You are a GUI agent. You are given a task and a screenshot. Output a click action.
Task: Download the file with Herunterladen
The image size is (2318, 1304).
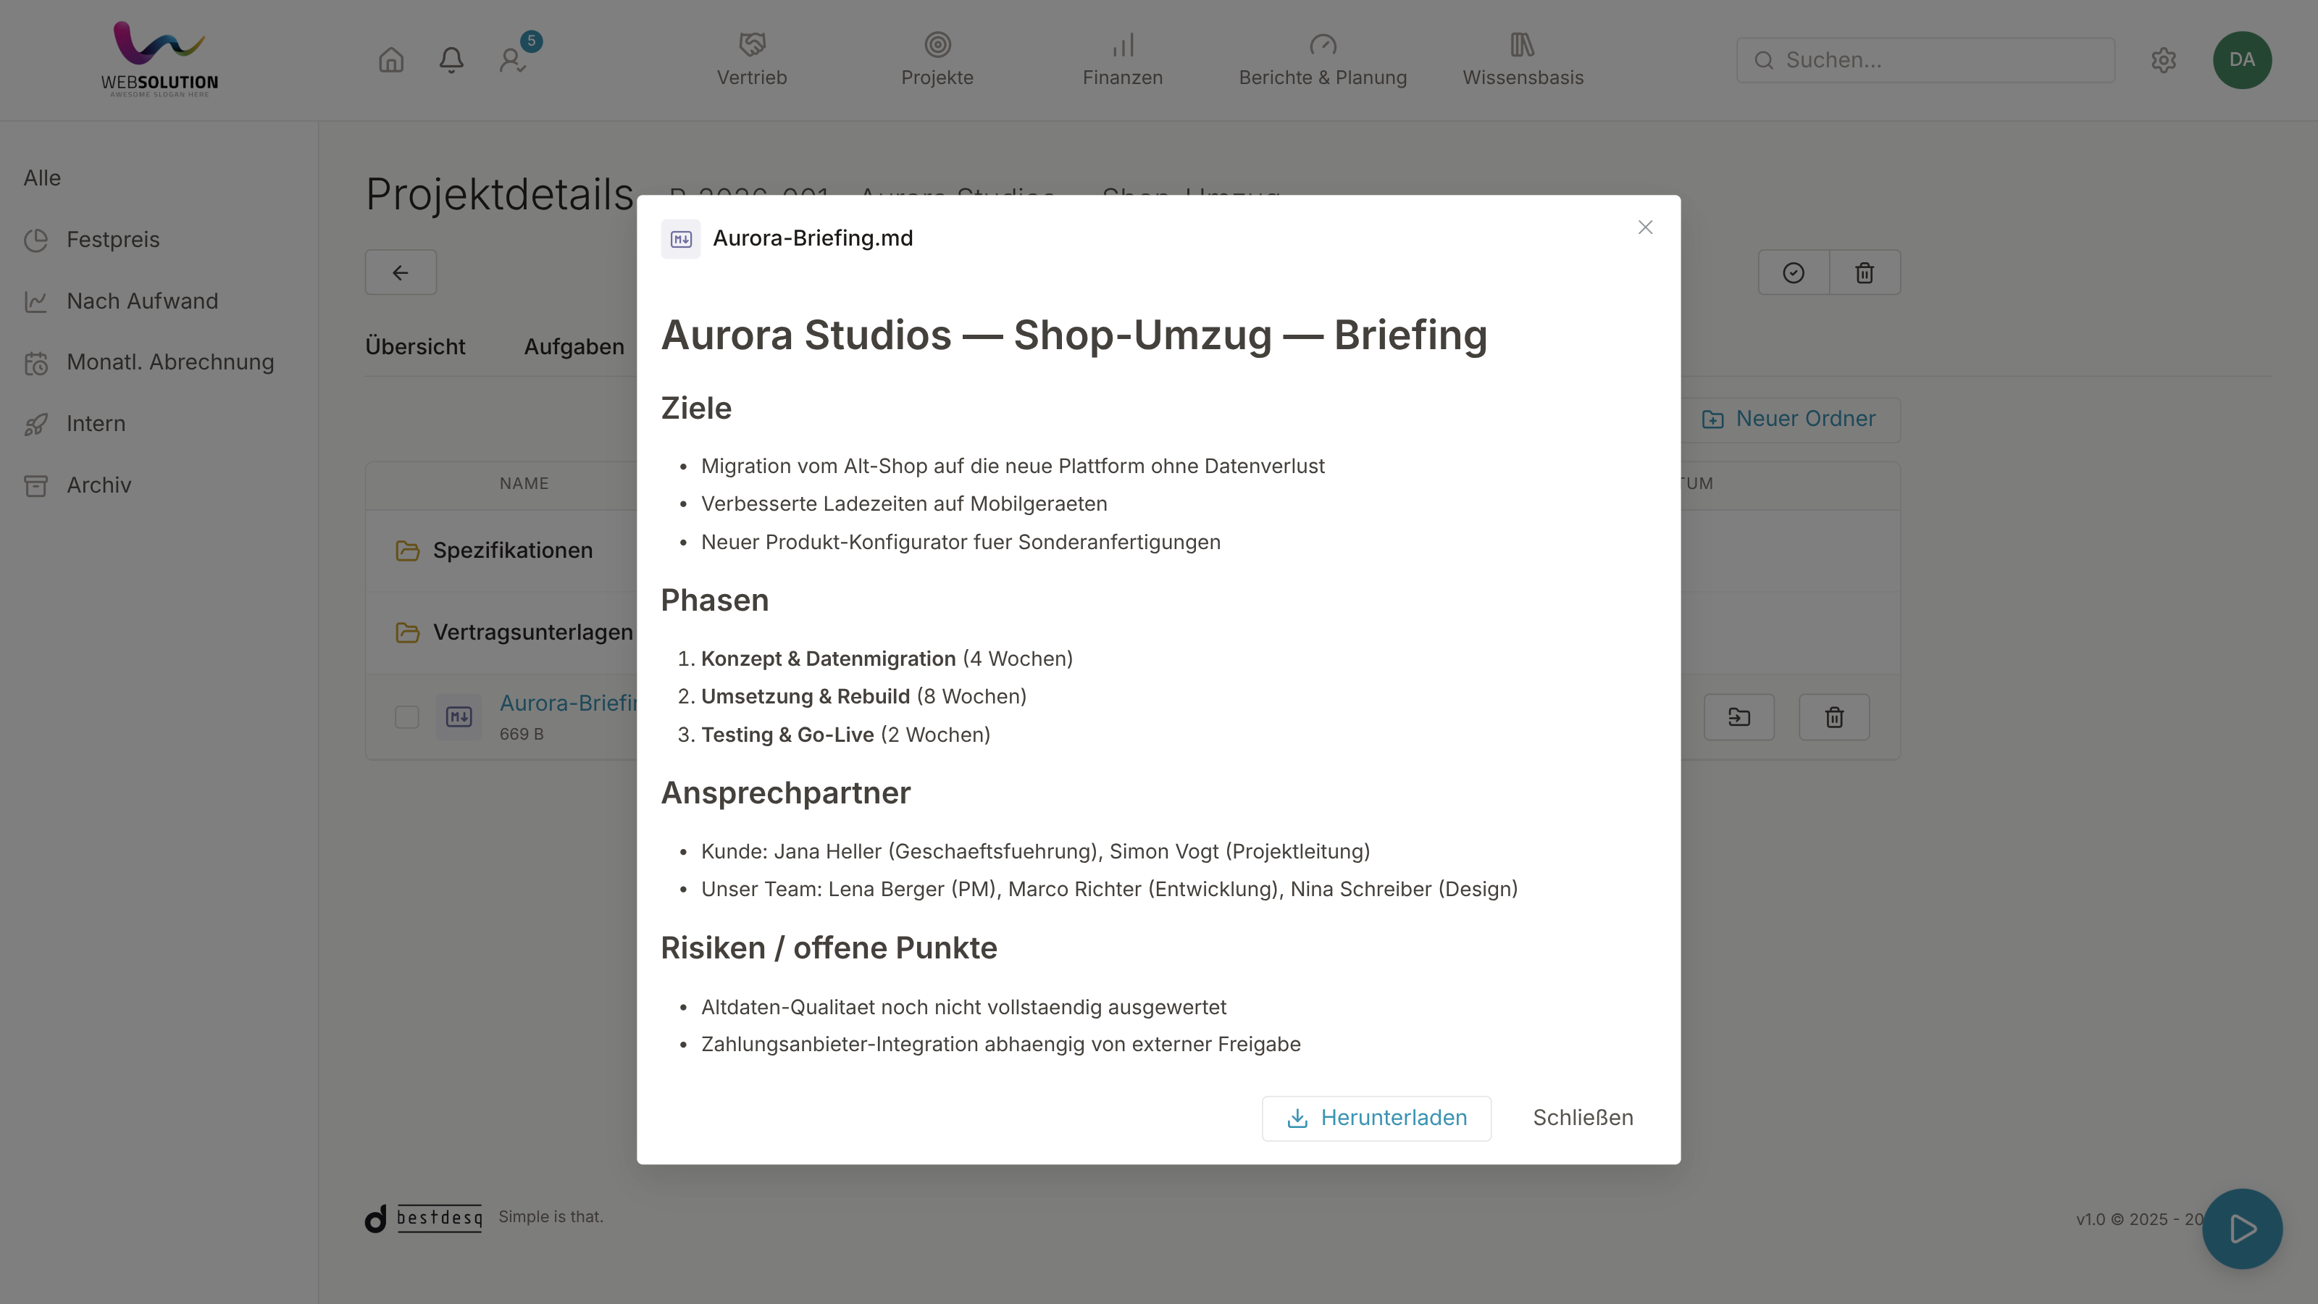(1376, 1119)
